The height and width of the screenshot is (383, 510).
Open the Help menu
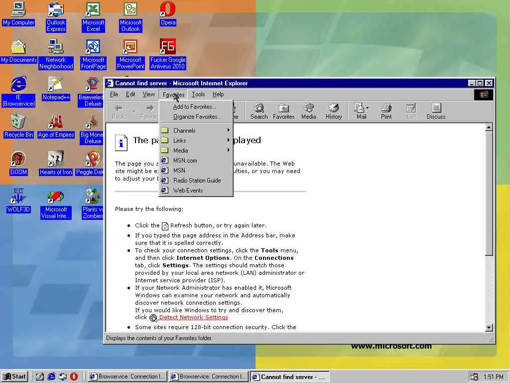(218, 94)
